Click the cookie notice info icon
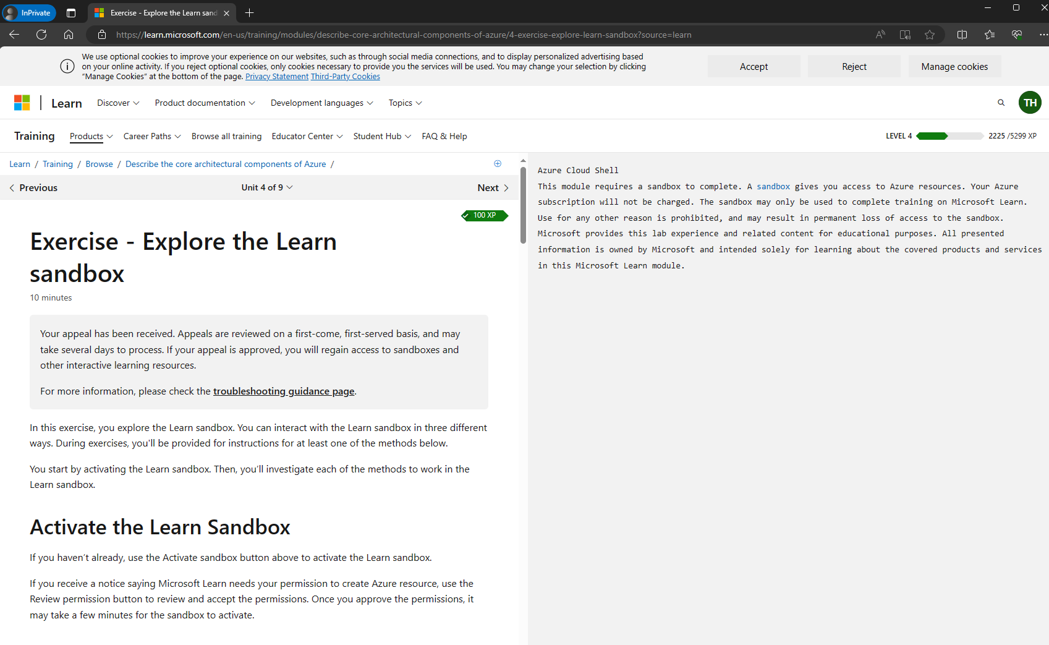The width and height of the screenshot is (1049, 645). tap(67, 66)
